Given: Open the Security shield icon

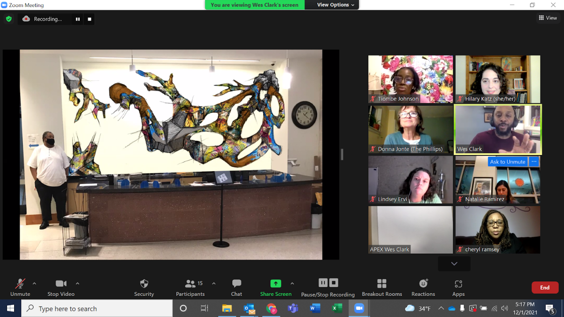Looking at the screenshot, I should coord(144,284).
